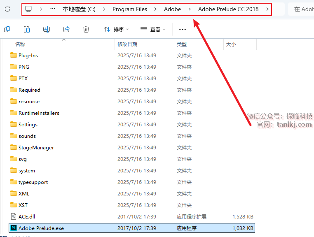Expand the hidden path ellipsis in breadcrumb

coord(52,9)
